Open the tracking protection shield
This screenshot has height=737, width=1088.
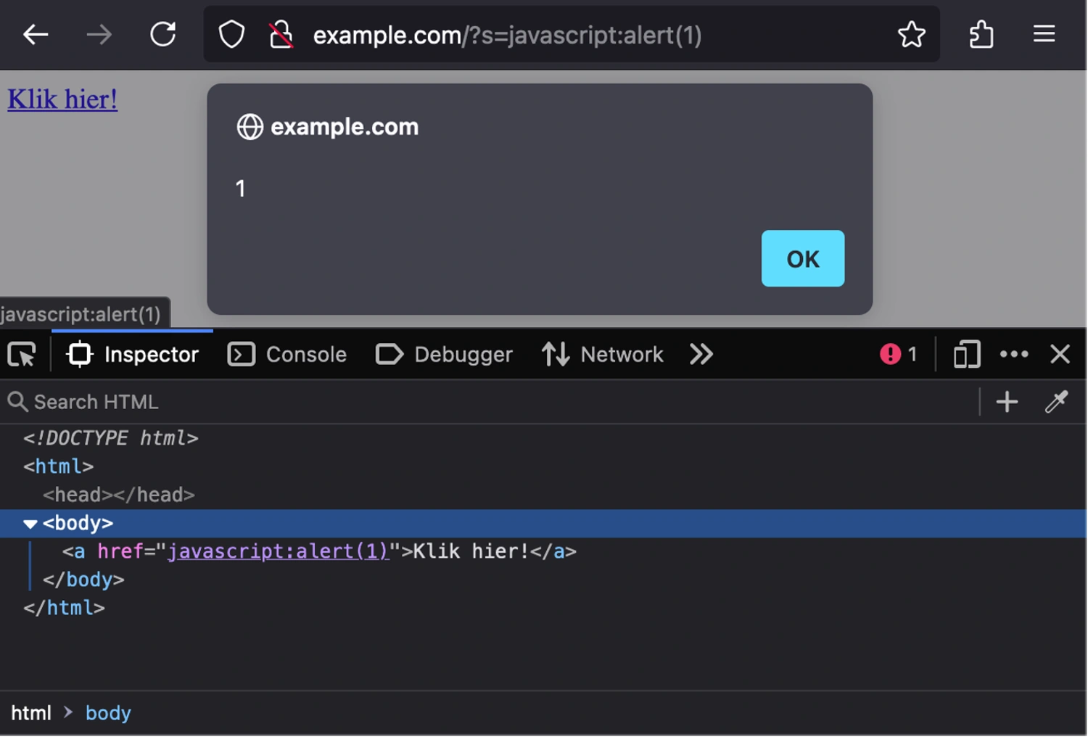231,34
